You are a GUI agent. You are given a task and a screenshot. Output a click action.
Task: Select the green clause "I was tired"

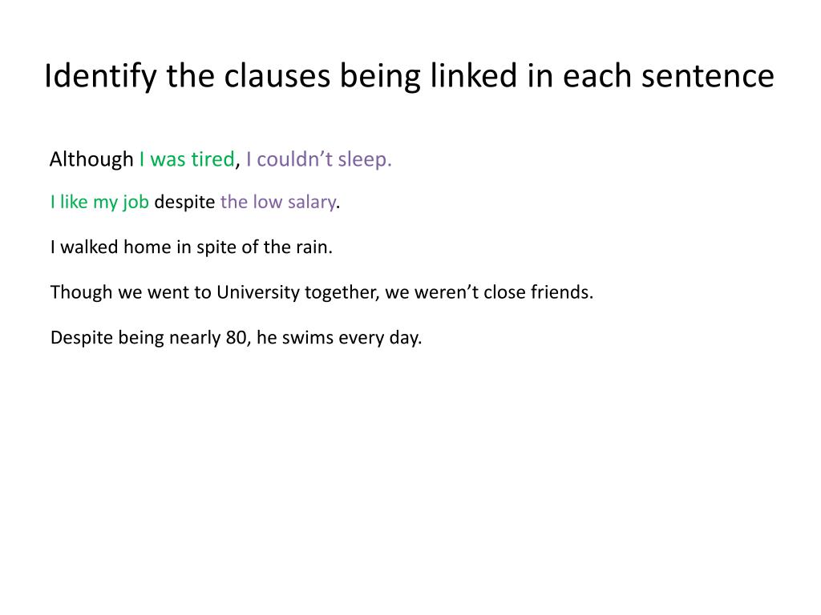click(187, 159)
